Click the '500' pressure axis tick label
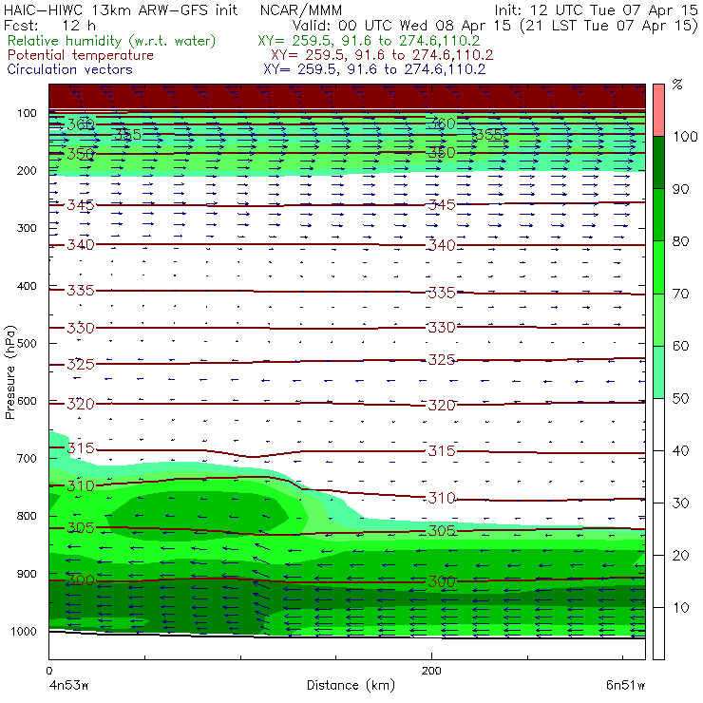The image size is (703, 703). [x=27, y=344]
